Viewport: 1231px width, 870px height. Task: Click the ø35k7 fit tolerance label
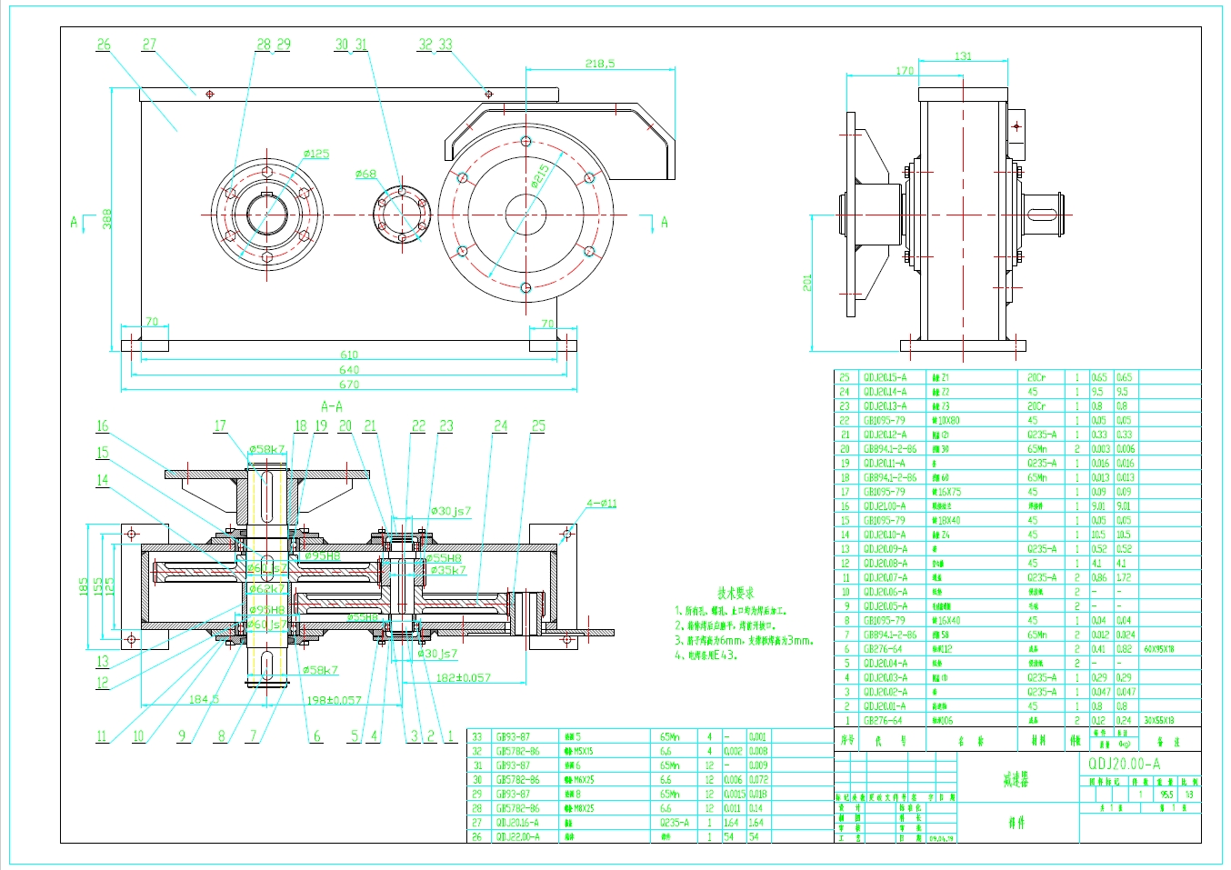point(447,570)
